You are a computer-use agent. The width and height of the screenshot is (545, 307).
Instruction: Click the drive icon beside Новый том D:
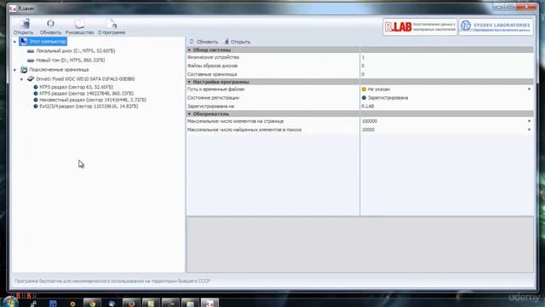click(31, 61)
